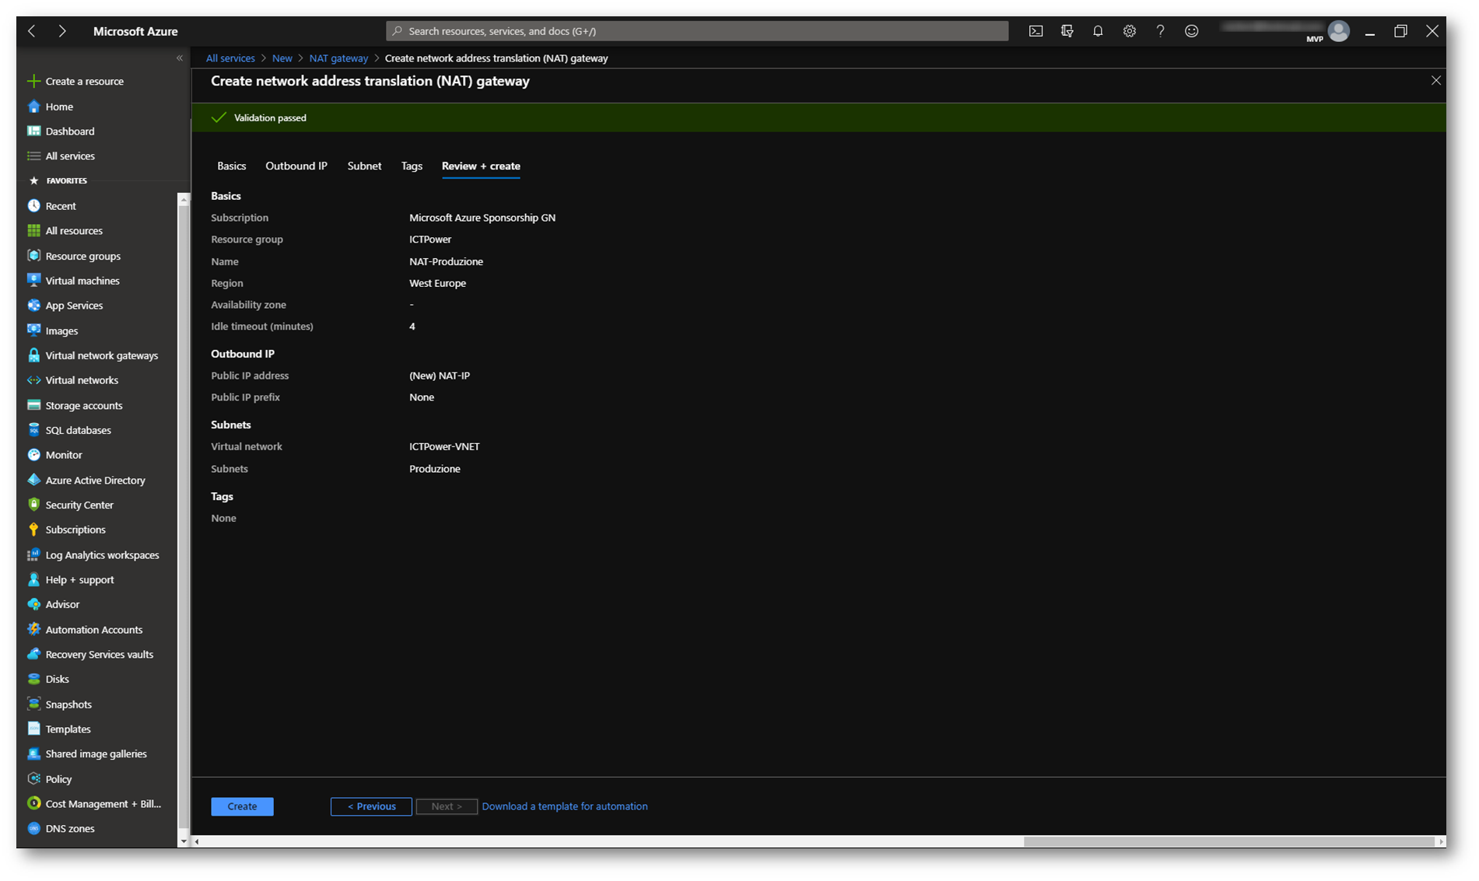Click the Microsoft Azure portal title

(135, 31)
